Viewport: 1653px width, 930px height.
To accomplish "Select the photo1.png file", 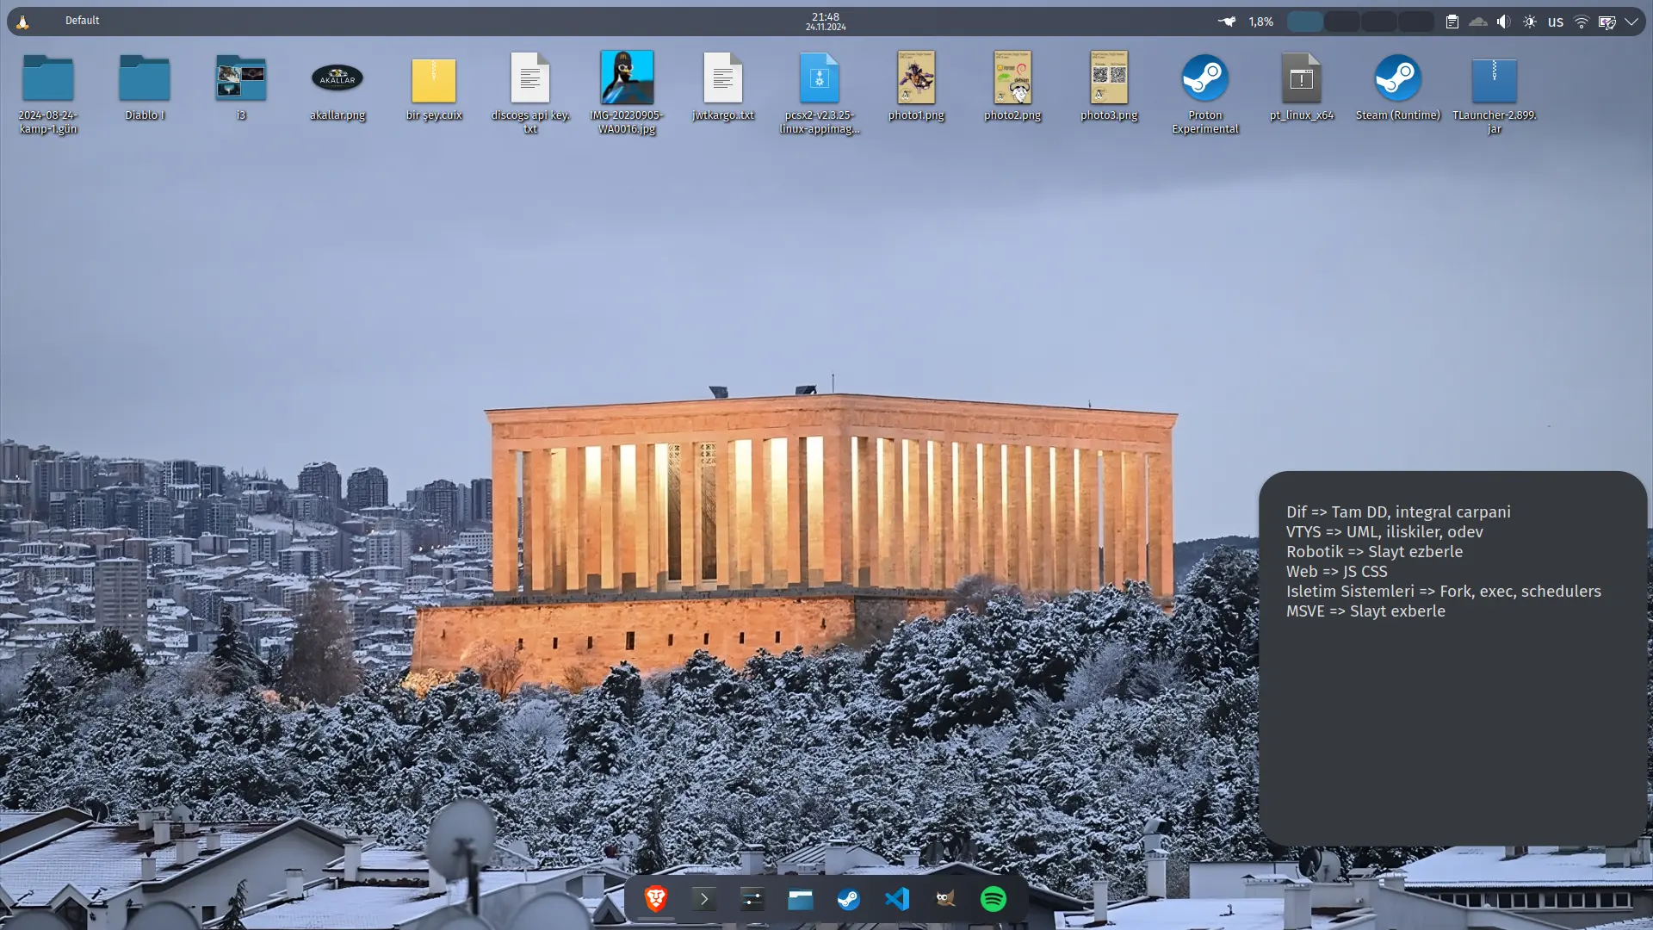I will tap(916, 87).
